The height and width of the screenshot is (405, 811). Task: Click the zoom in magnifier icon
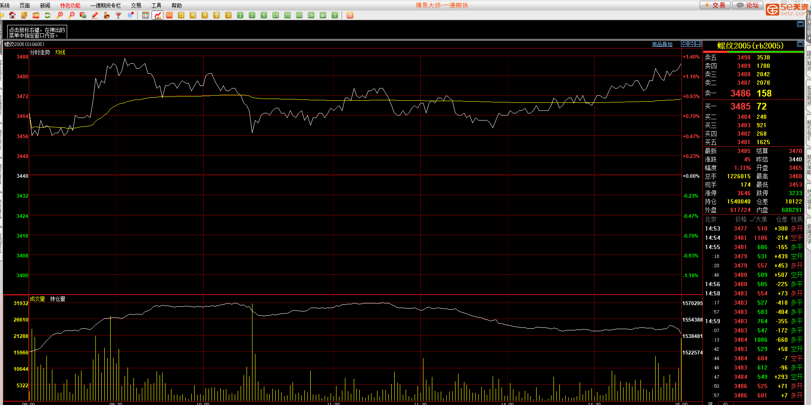60,15
